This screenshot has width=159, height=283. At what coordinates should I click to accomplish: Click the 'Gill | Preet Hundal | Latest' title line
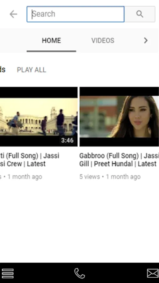click(x=118, y=164)
